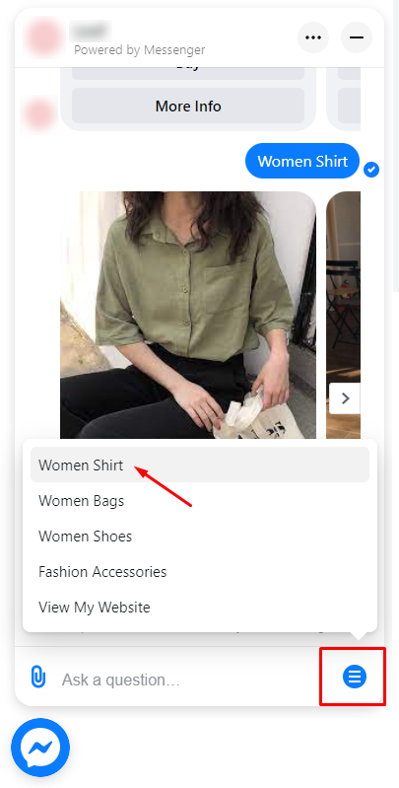Image resolution: width=399 pixels, height=788 pixels.
Task: Advance the product carousel with the right chevron
Action: [345, 398]
